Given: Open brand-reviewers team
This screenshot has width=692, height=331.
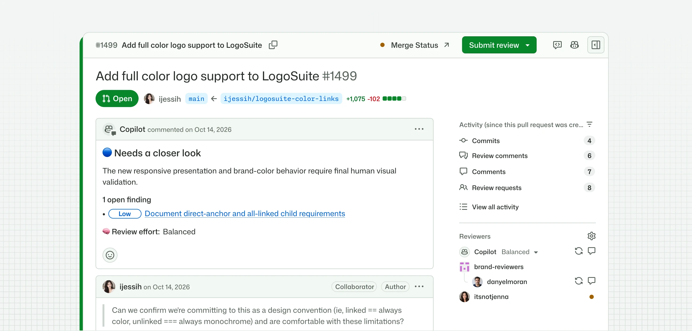Looking at the screenshot, I should tap(499, 267).
